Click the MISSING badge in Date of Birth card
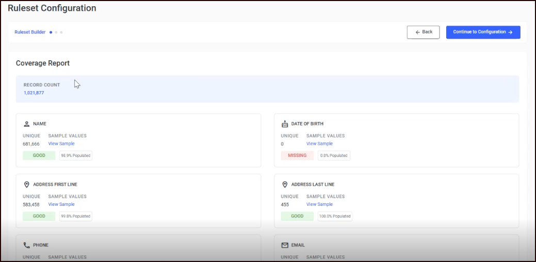The width and height of the screenshot is (536, 262). [x=297, y=155]
